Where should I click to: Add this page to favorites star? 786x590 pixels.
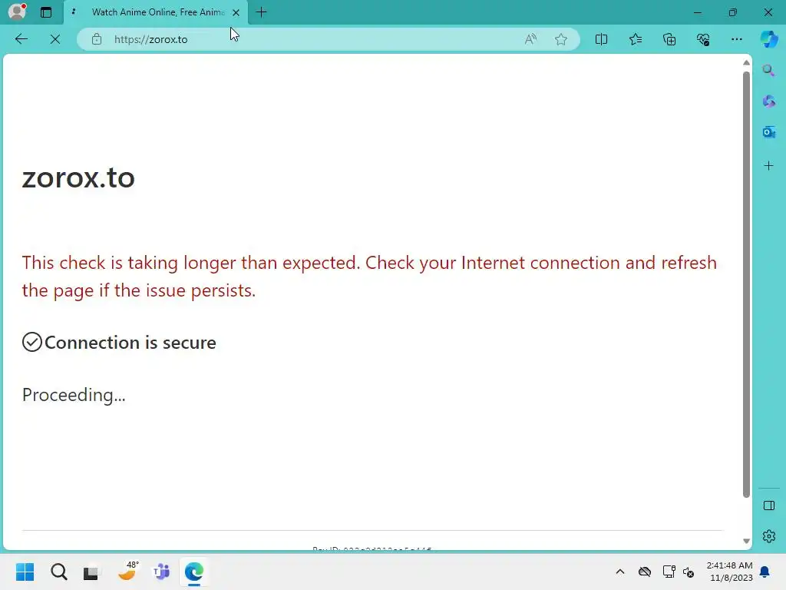(561, 39)
